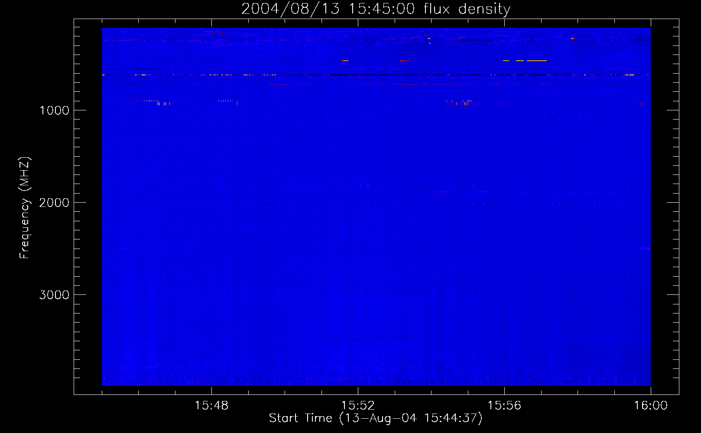Viewport: 701px width, 433px height.
Task: Click the plot title "2004/08/13 15:45:00 flux density"
Action: [x=376, y=9]
